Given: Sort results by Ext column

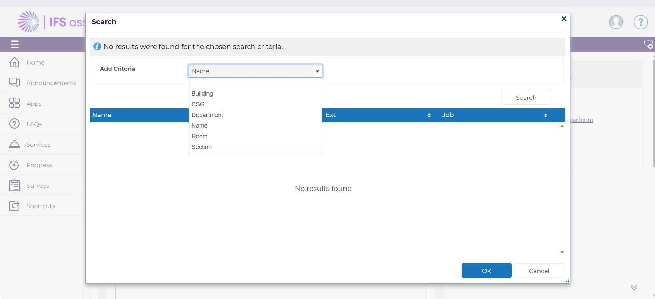Looking at the screenshot, I should [x=429, y=115].
